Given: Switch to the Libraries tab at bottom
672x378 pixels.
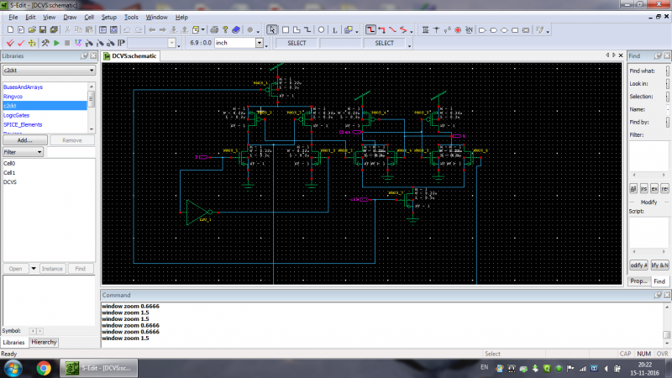Looking at the screenshot, I should [x=13, y=343].
